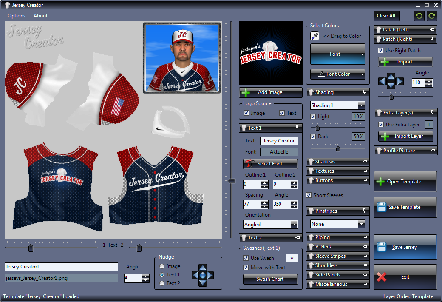Open the Options menu
Viewport: 442px width, 302px height.
pyautogui.click(x=17, y=16)
